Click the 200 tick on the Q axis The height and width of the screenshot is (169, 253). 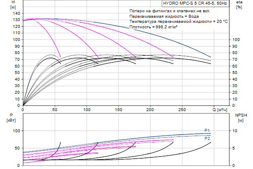(150, 110)
